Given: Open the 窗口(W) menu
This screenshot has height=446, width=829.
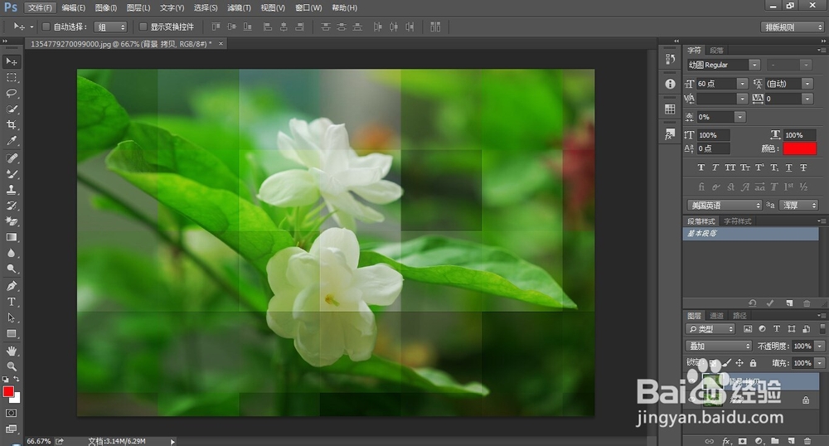Looking at the screenshot, I should click(x=308, y=7).
